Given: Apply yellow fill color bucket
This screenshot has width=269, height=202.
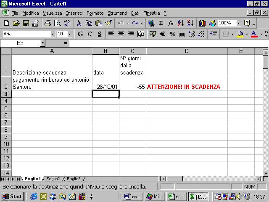Looking at the screenshot, I should point(240,34).
